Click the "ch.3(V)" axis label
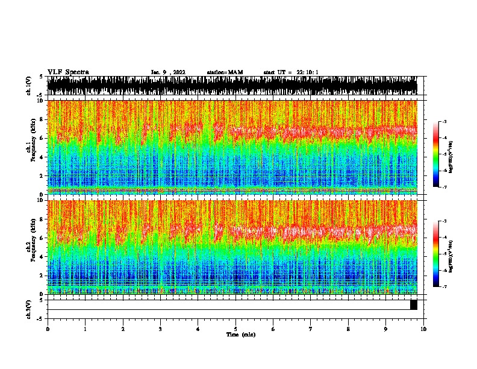 [29, 309]
